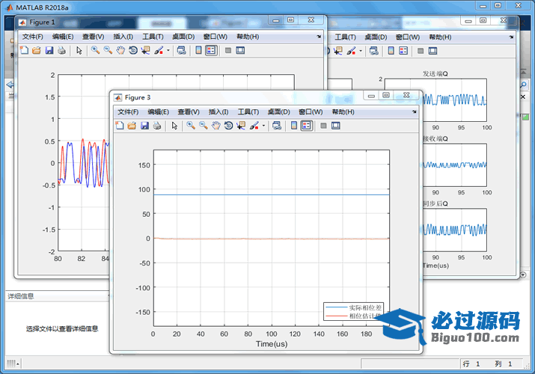Click New Figure icon in Figure 3 toolbar
535x374 pixels.
tap(120, 126)
